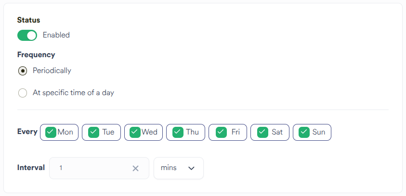Screen dimensions: 406x196
Task: Uncheck the Tue checkbox
Action: (x=94, y=132)
